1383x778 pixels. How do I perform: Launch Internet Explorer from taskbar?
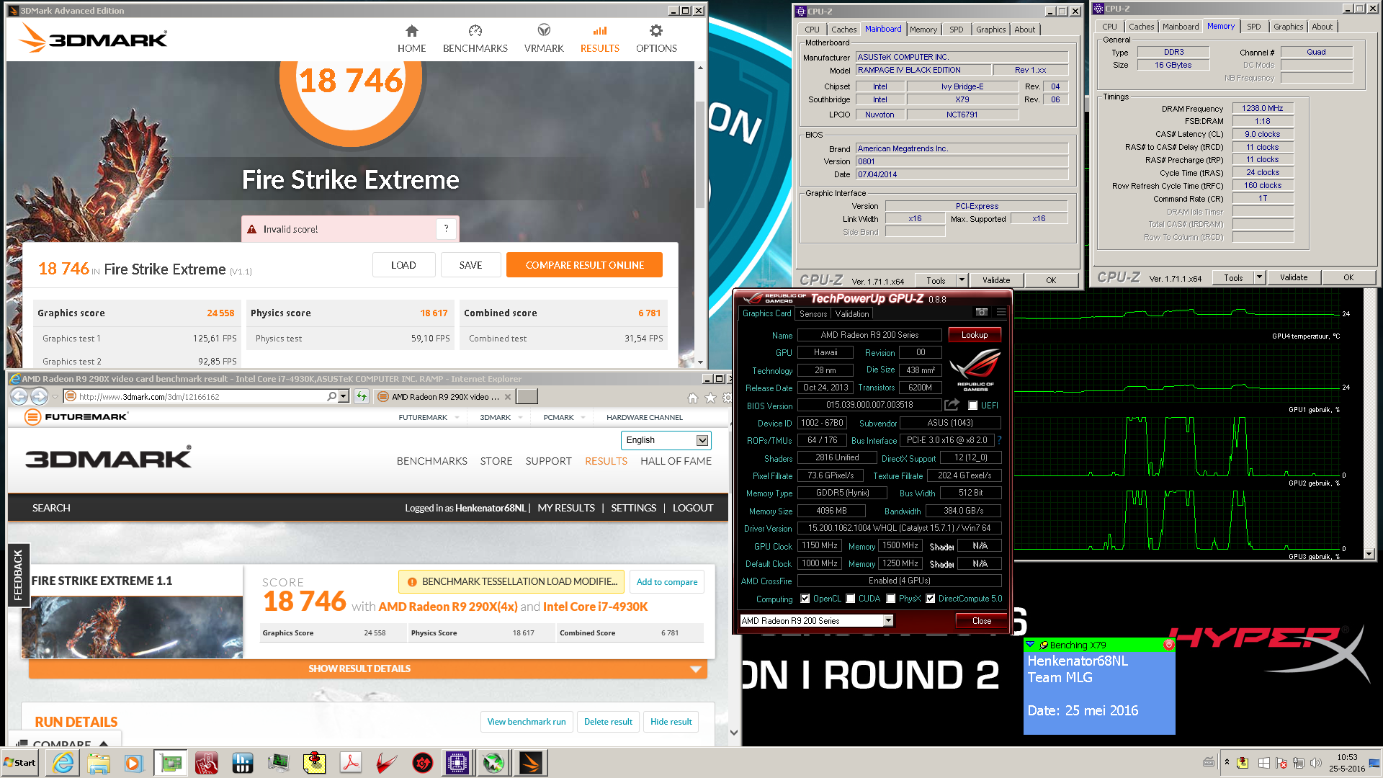(x=63, y=763)
